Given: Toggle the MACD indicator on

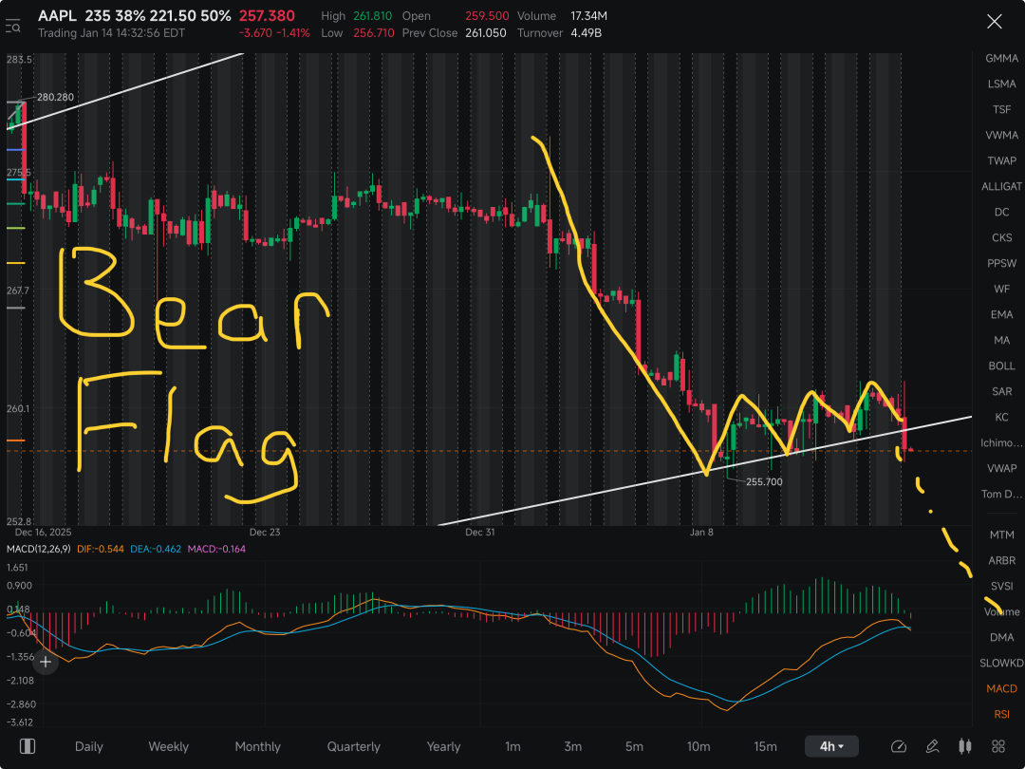Looking at the screenshot, I should coord(1001,688).
